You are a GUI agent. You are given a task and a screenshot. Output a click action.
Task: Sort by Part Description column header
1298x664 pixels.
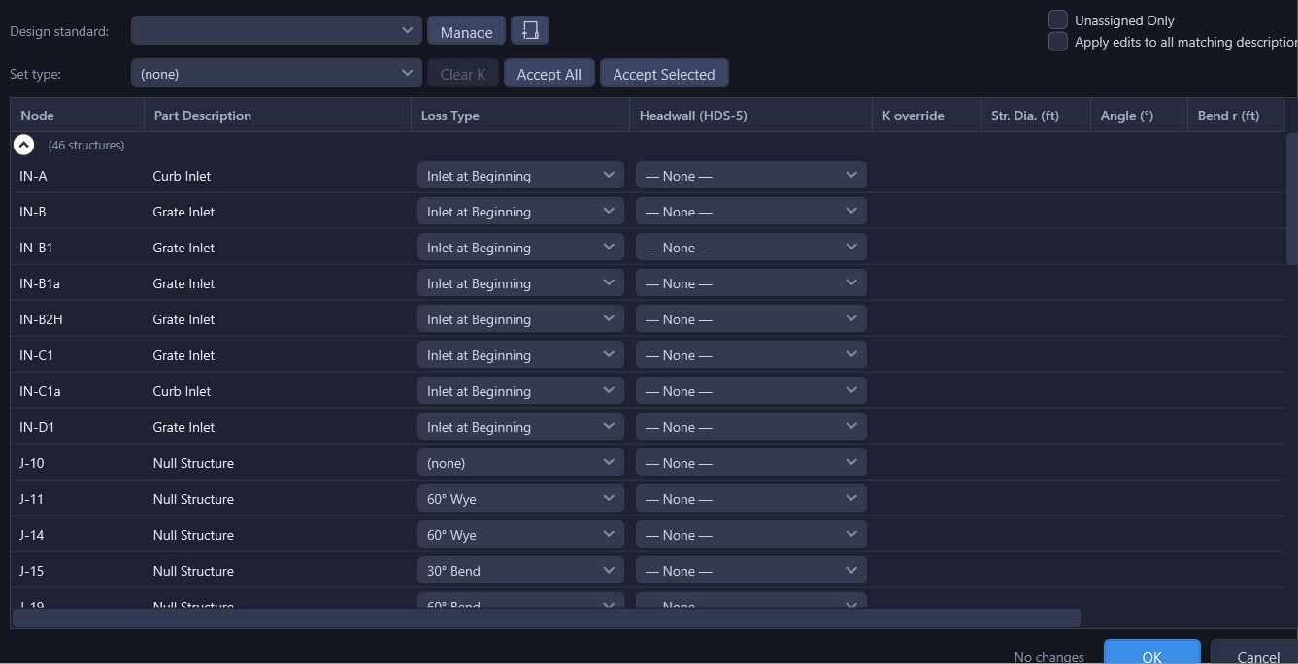pyautogui.click(x=278, y=116)
